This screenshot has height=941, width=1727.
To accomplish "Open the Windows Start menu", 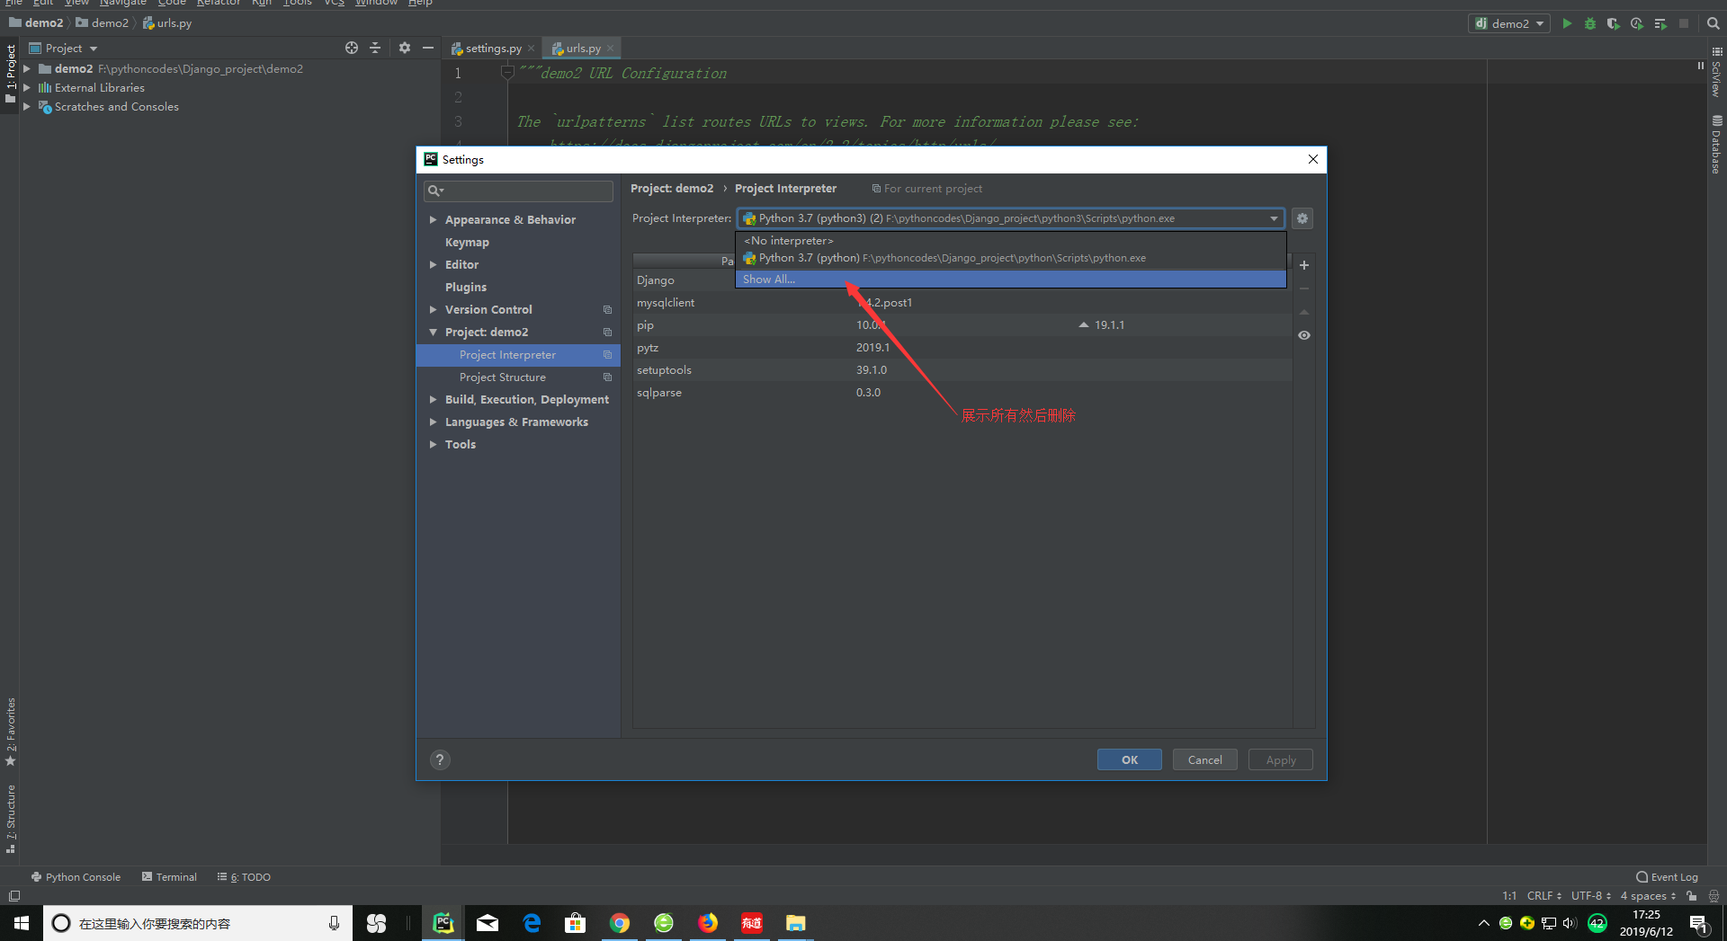I will point(22,923).
